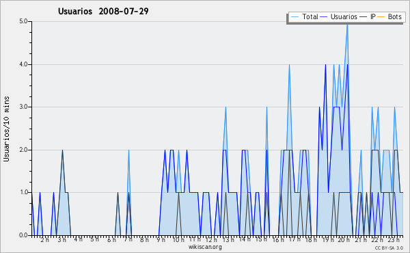The image size is (410, 253).
Task: Click the y-axis value 4.0
Action: [x=23, y=64]
